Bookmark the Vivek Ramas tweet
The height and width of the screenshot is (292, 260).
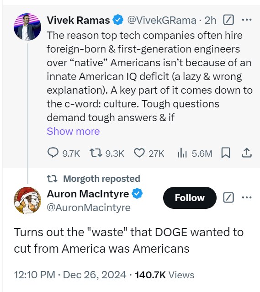point(226,153)
